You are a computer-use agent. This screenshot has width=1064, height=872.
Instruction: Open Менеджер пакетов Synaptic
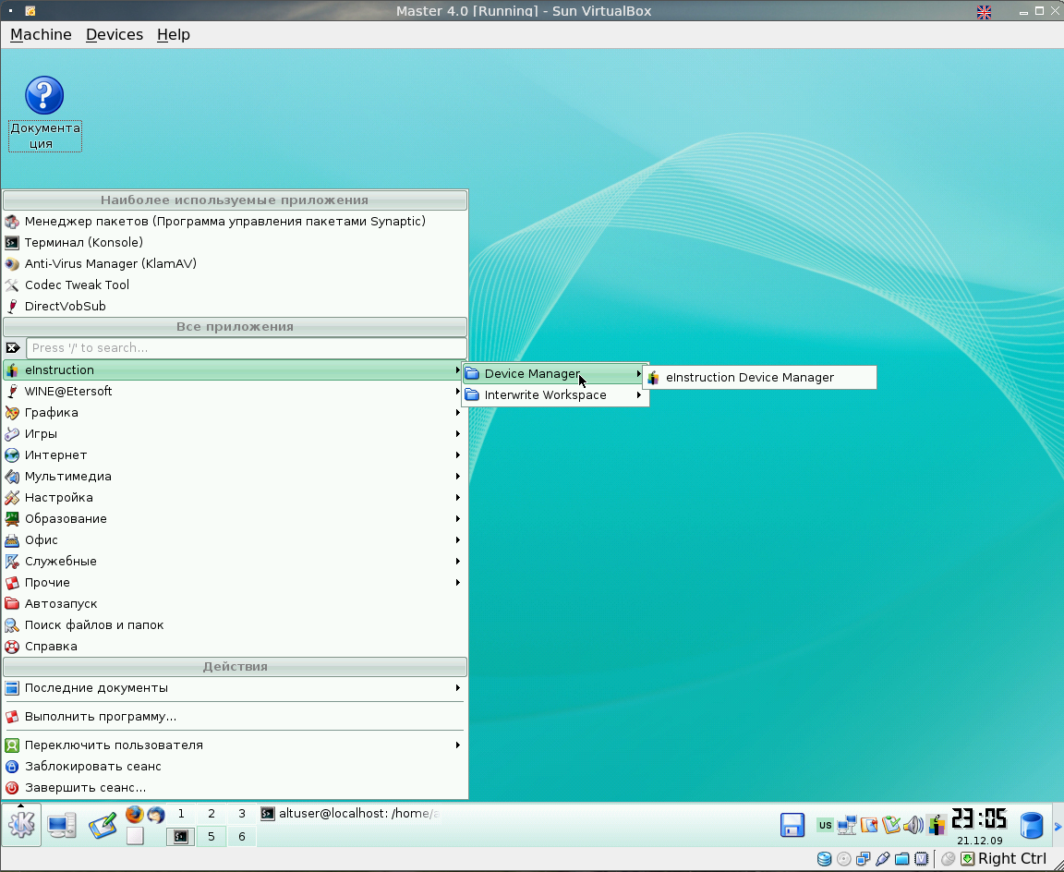[235, 221]
